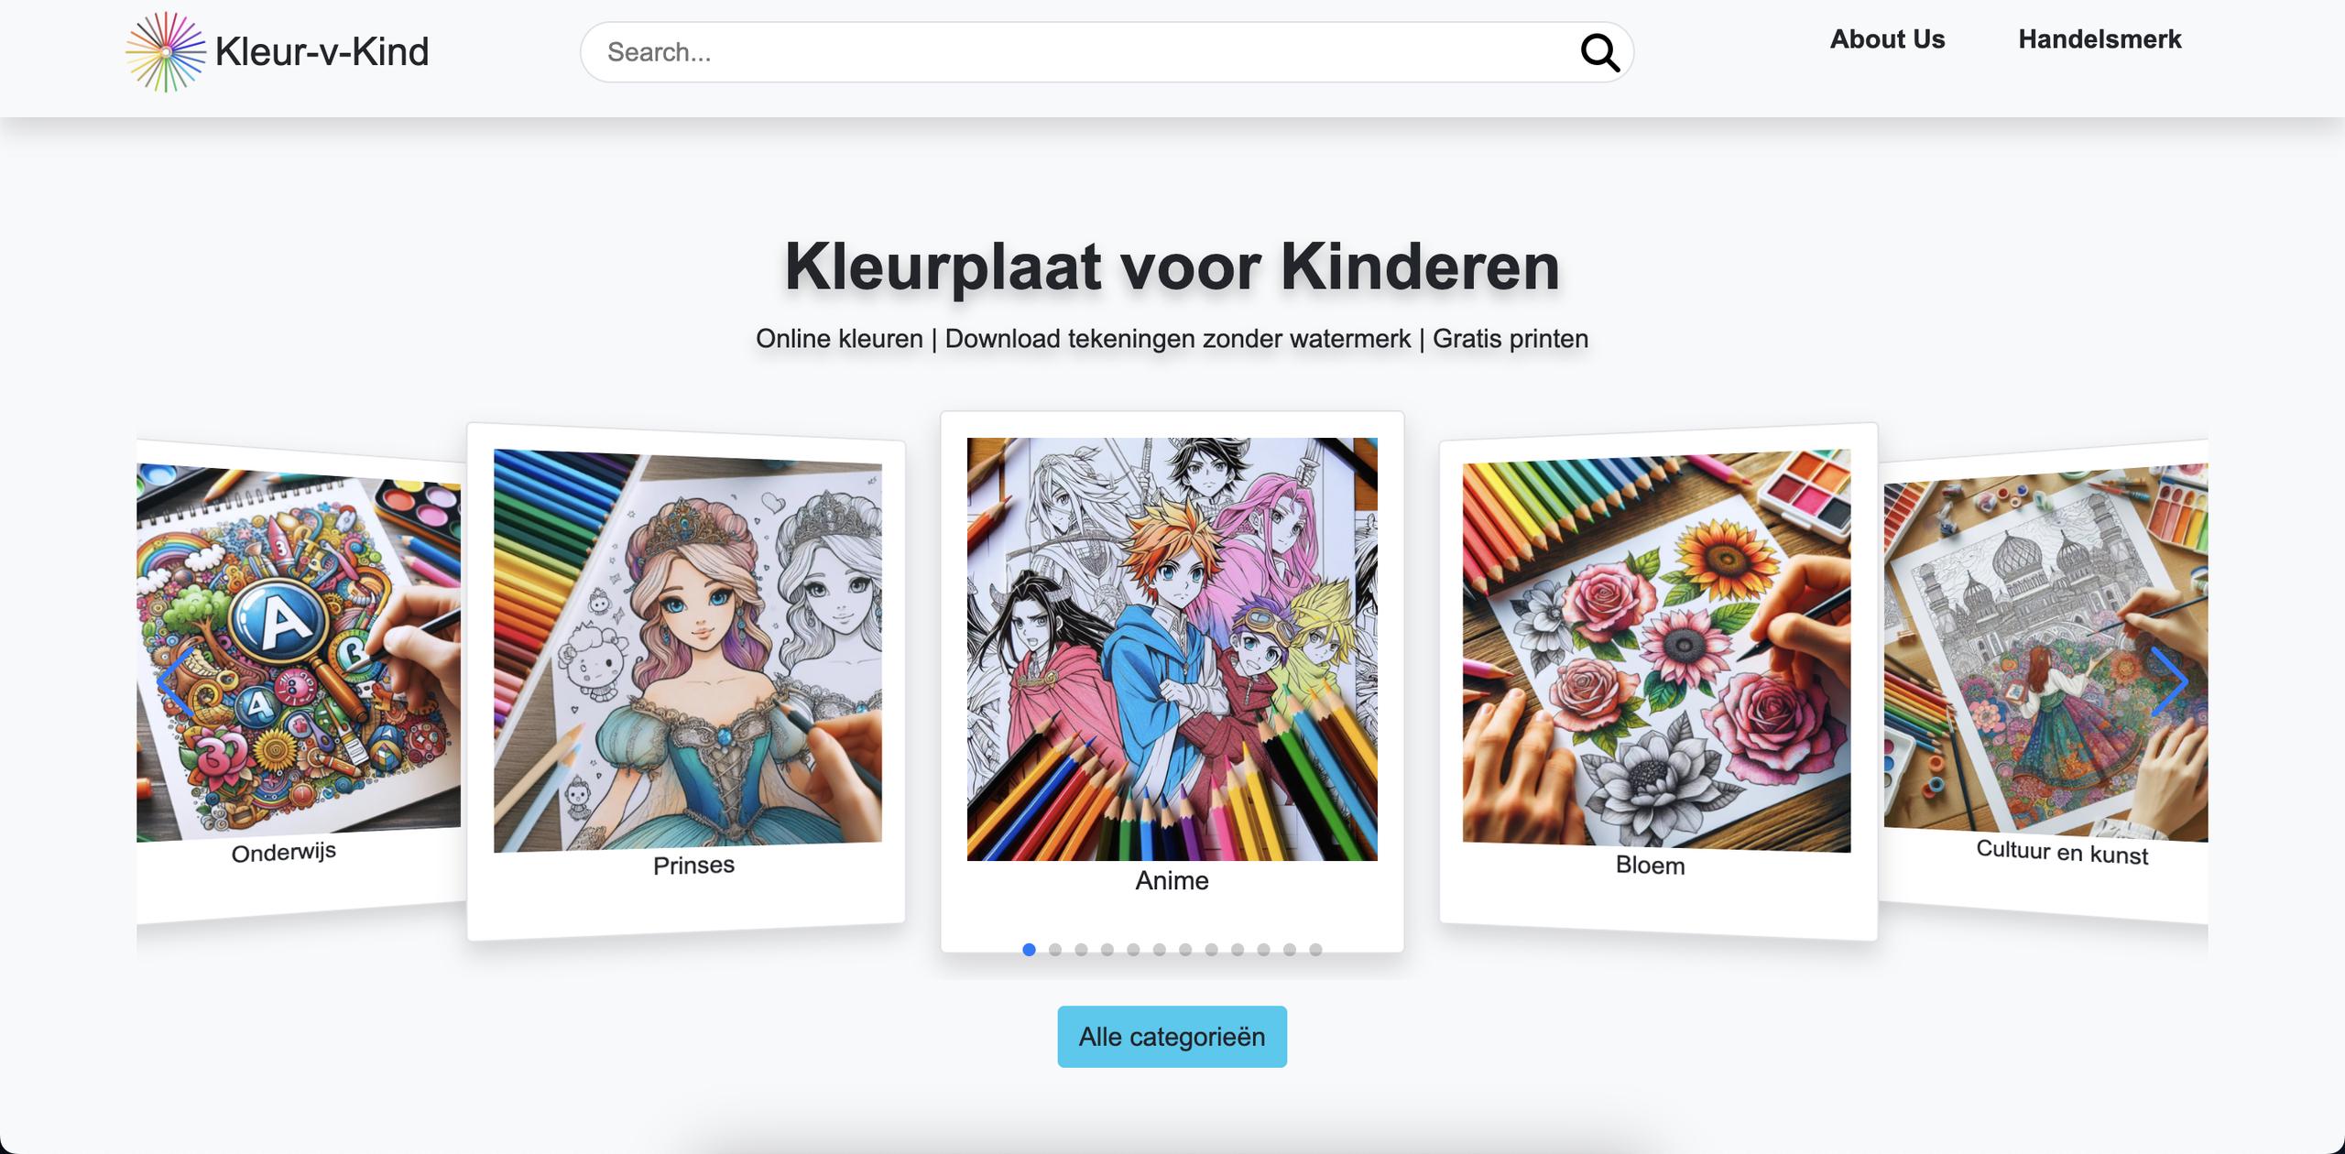
Task: Click the Kleur-v-Kind colorful starburst logo
Action: pos(166,52)
